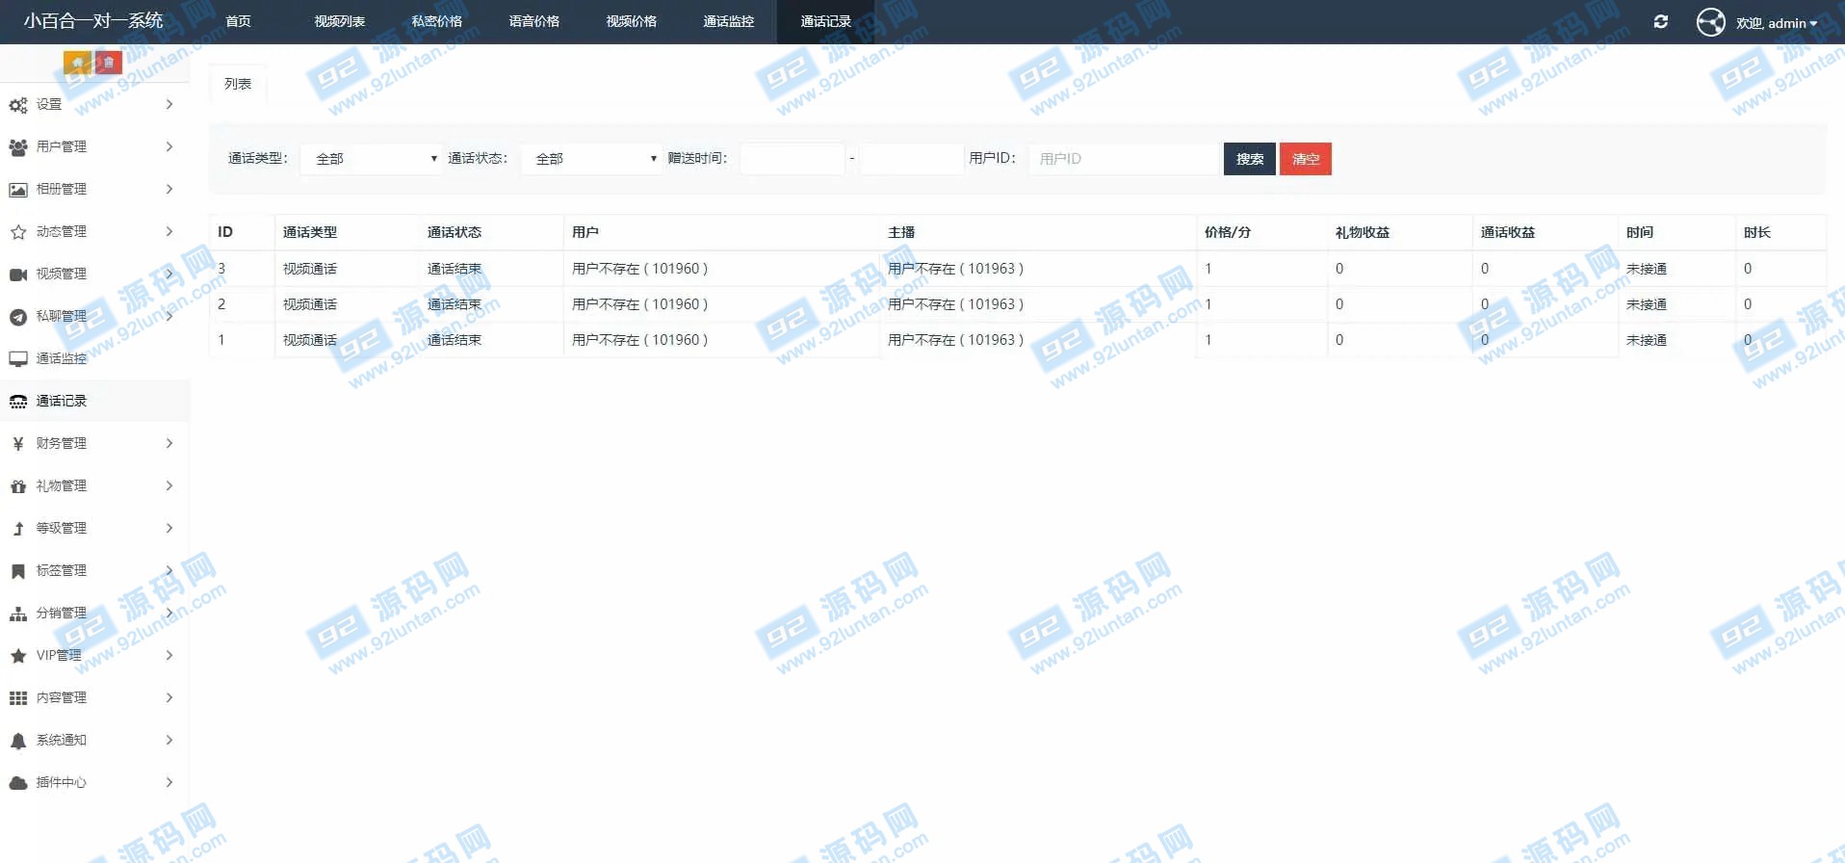
Task: Select the active 通话记录 top tab
Action: click(825, 21)
